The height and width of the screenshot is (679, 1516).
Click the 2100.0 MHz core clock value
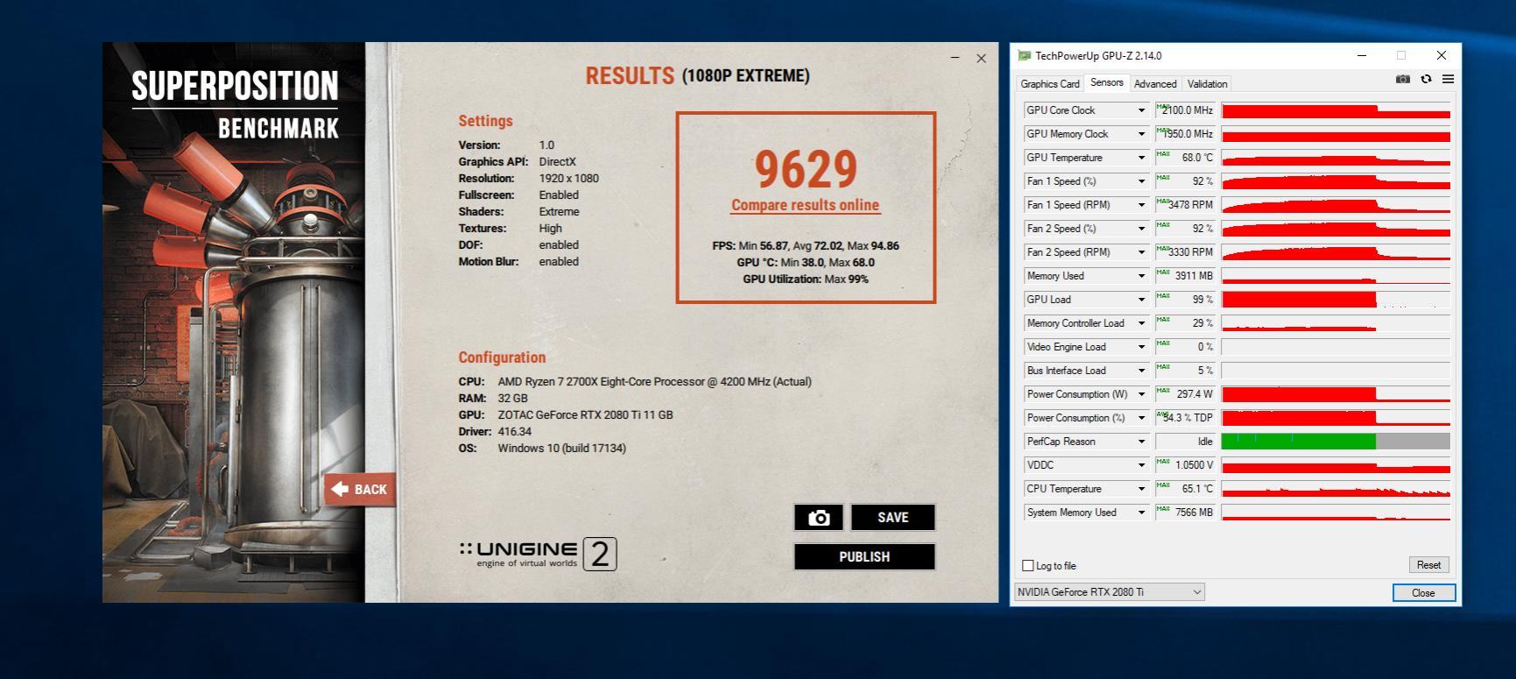point(1185,110)
